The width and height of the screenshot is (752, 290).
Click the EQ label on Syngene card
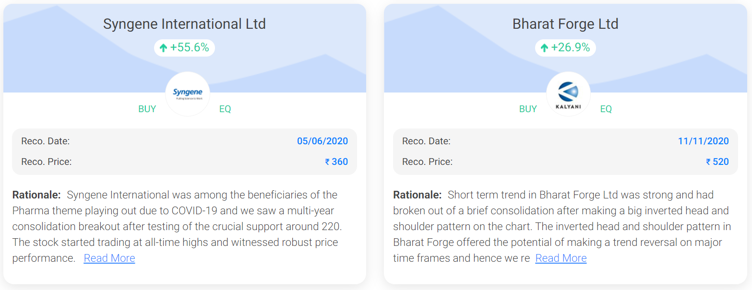pos(225,109)
